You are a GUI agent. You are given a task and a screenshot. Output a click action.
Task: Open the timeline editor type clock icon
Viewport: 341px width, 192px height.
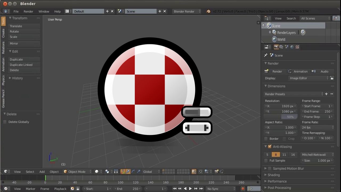[x=7, y=189]
